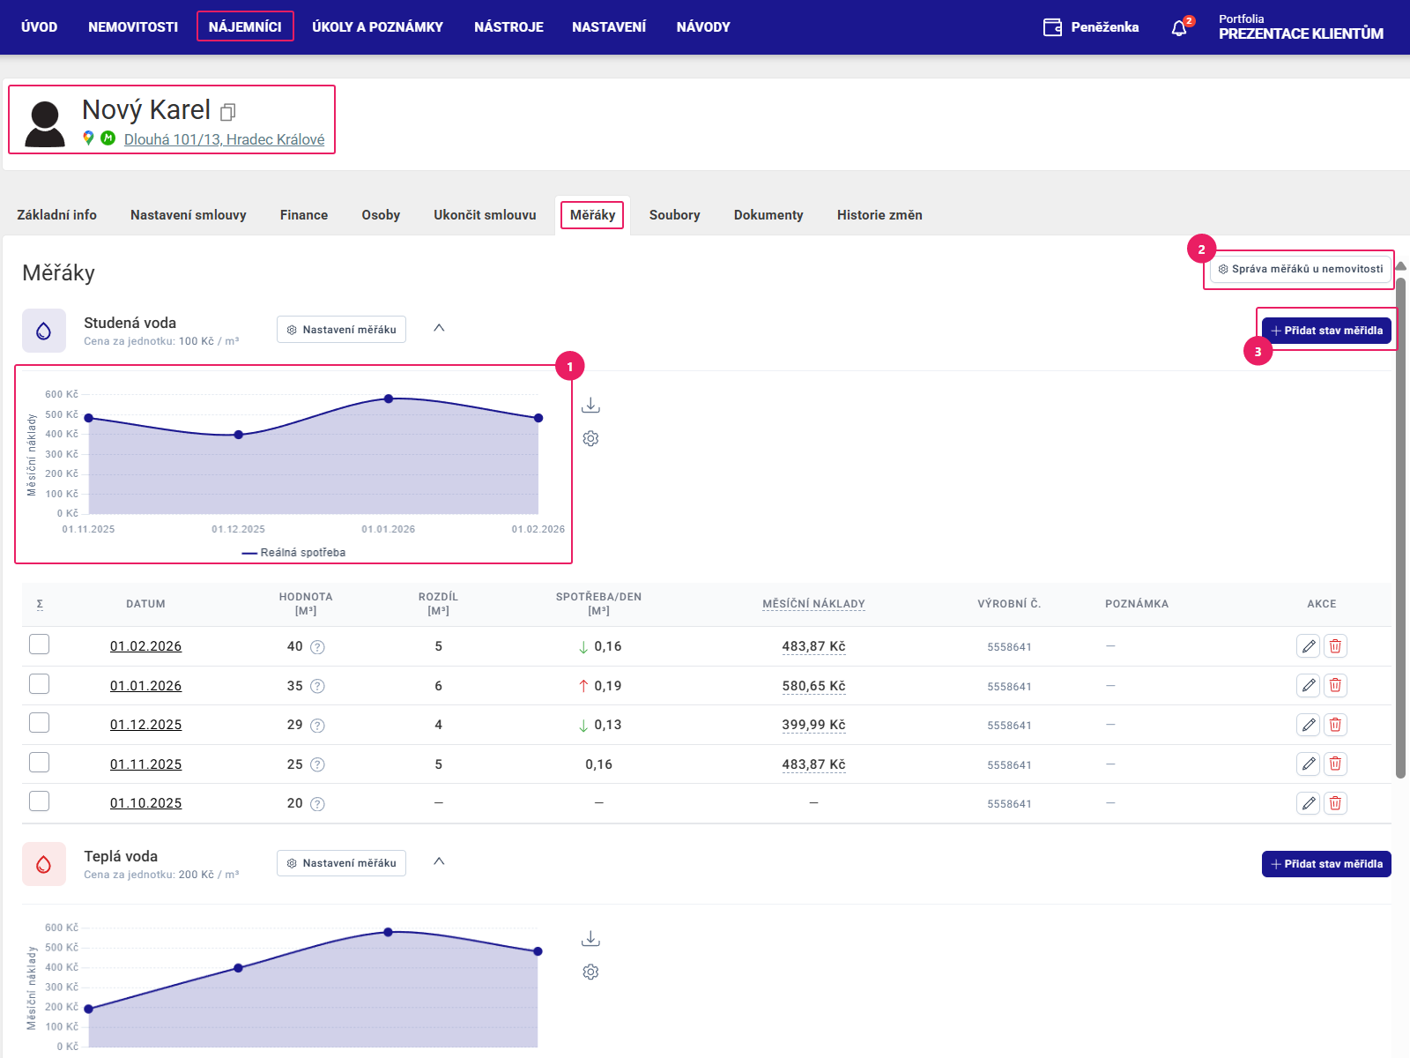Select the 01.01.2026 row checkbox
This screenshot has height=1058, width=1410.
[x=39, y=683]
